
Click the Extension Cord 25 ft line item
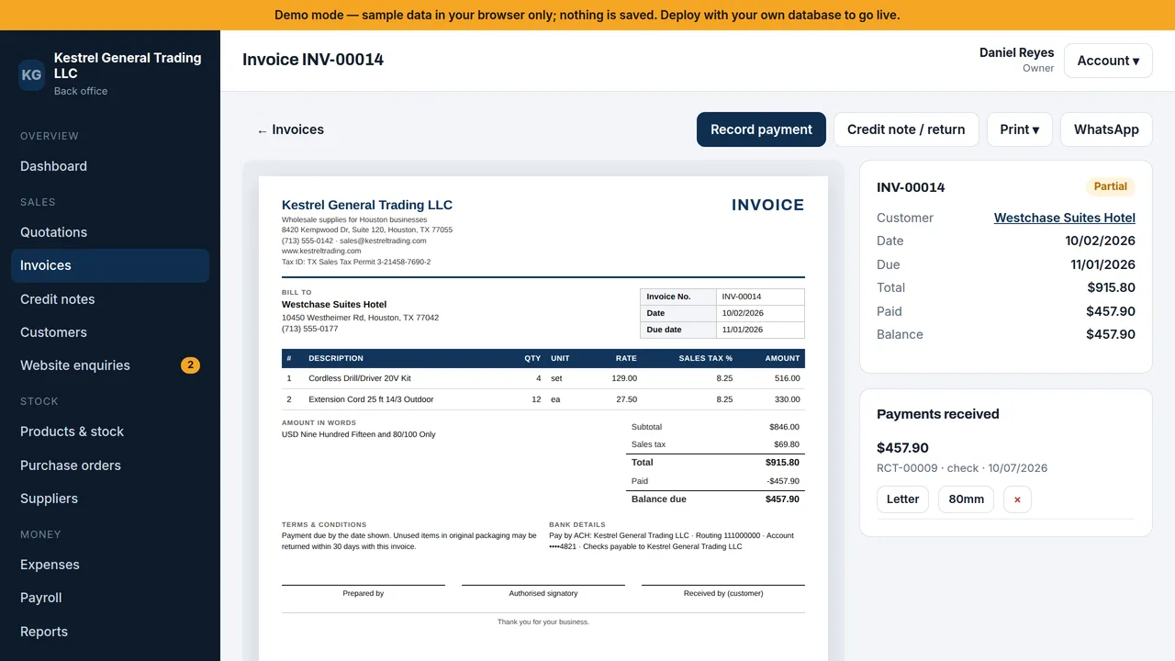tap(543, 399)
